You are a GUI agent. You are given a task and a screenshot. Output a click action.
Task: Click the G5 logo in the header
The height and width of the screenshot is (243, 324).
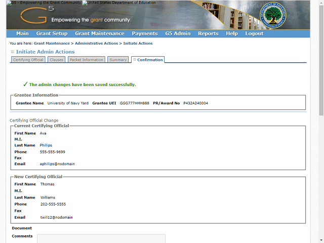coord(37,15)
